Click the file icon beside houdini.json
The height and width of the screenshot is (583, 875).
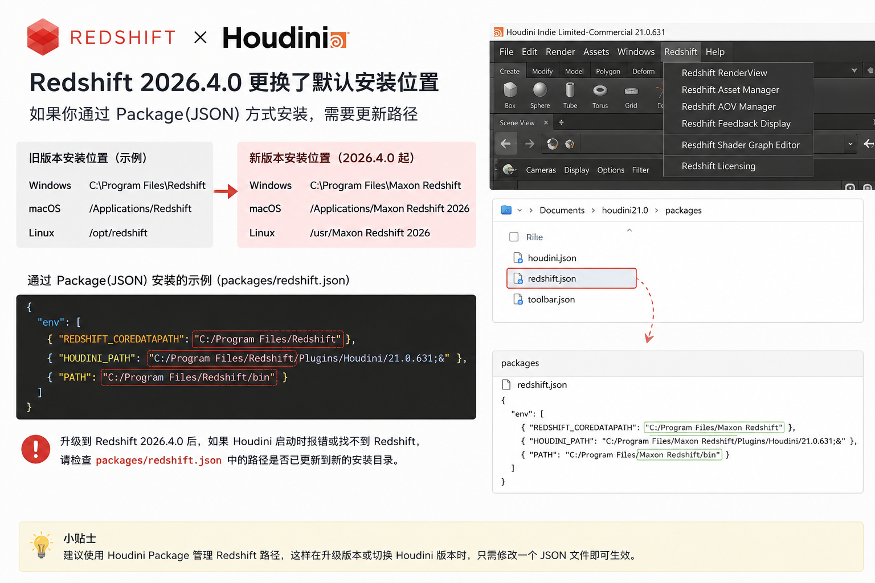tap(518, 258)
